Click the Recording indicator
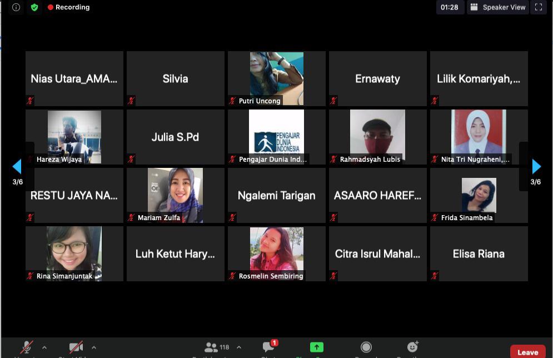Viewport: 553px width, 358px height. tap(68, 7)
